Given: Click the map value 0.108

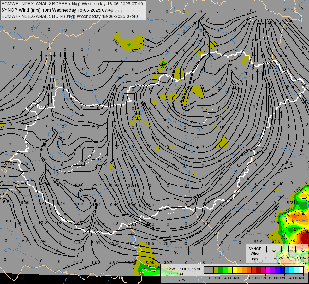Looking at the screenshot, I should [9, 163].
